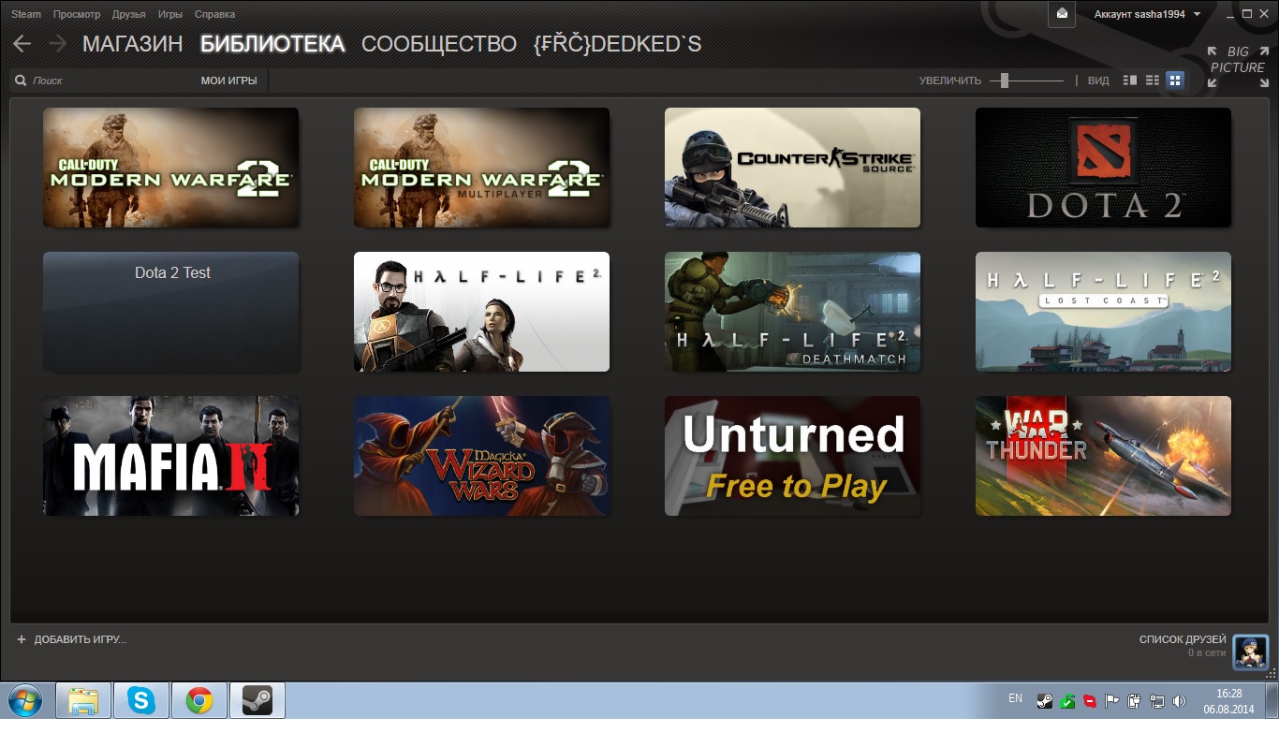Open the red Skype tray icon
Viewport: 1279px width, 747px height.
(x=1089, y=701)
